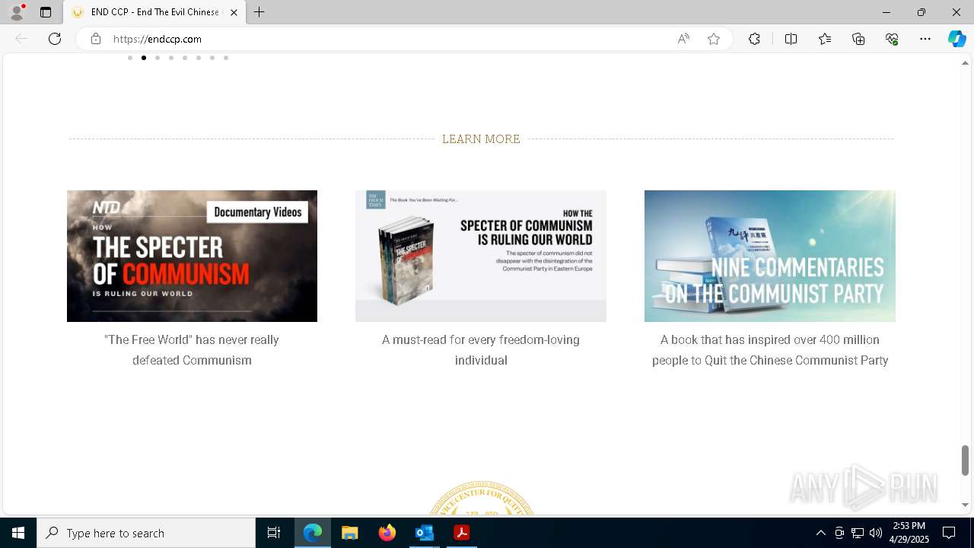
Task: Open Adobe Acrobat from the taskbar
Action: pos(461,533)
